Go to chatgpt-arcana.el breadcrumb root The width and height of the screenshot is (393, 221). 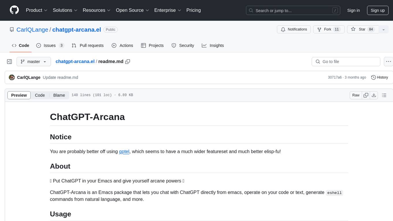(75, 62)
